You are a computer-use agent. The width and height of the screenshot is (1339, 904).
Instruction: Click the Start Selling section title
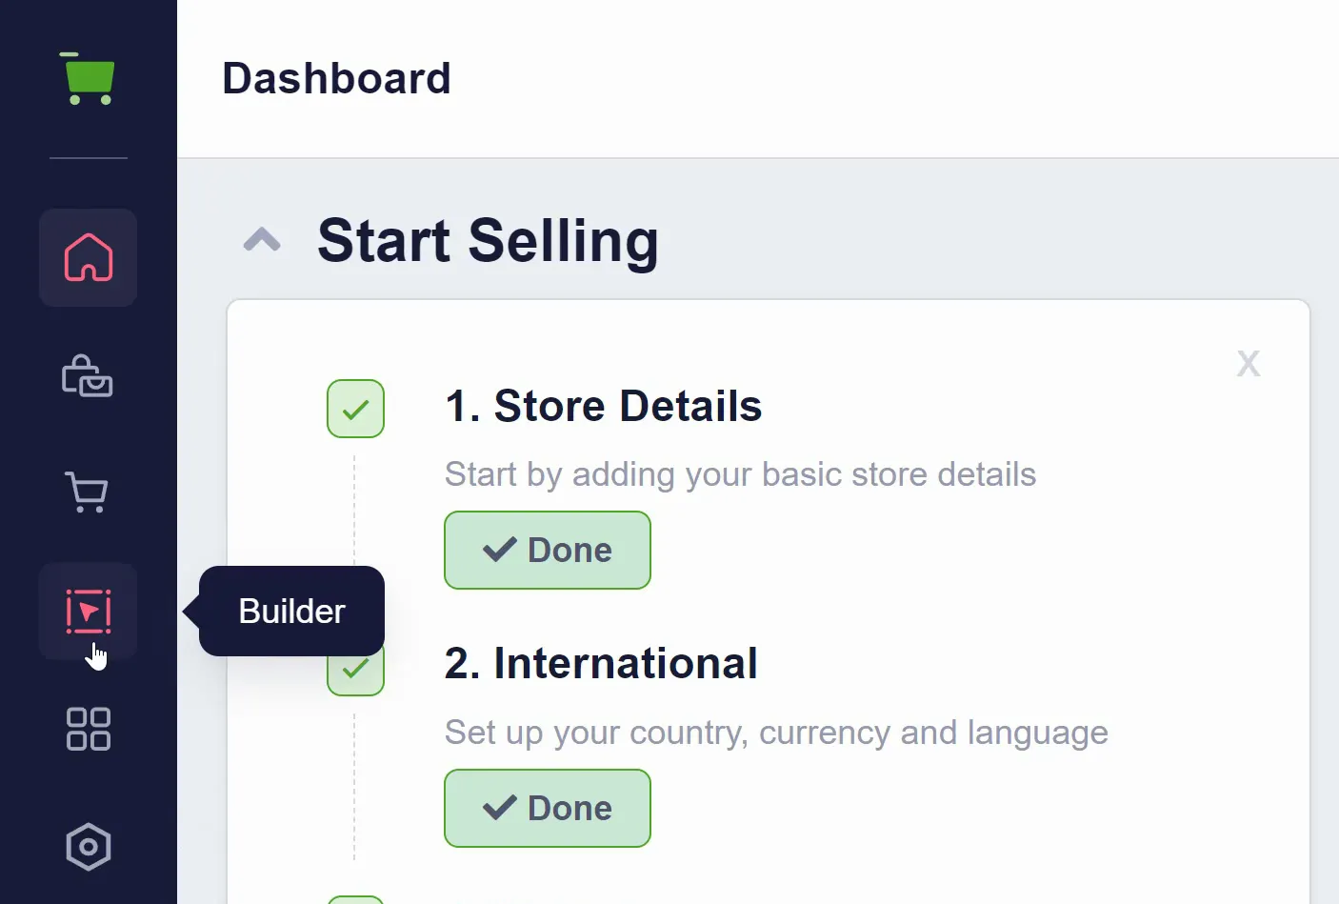(488, 240)
